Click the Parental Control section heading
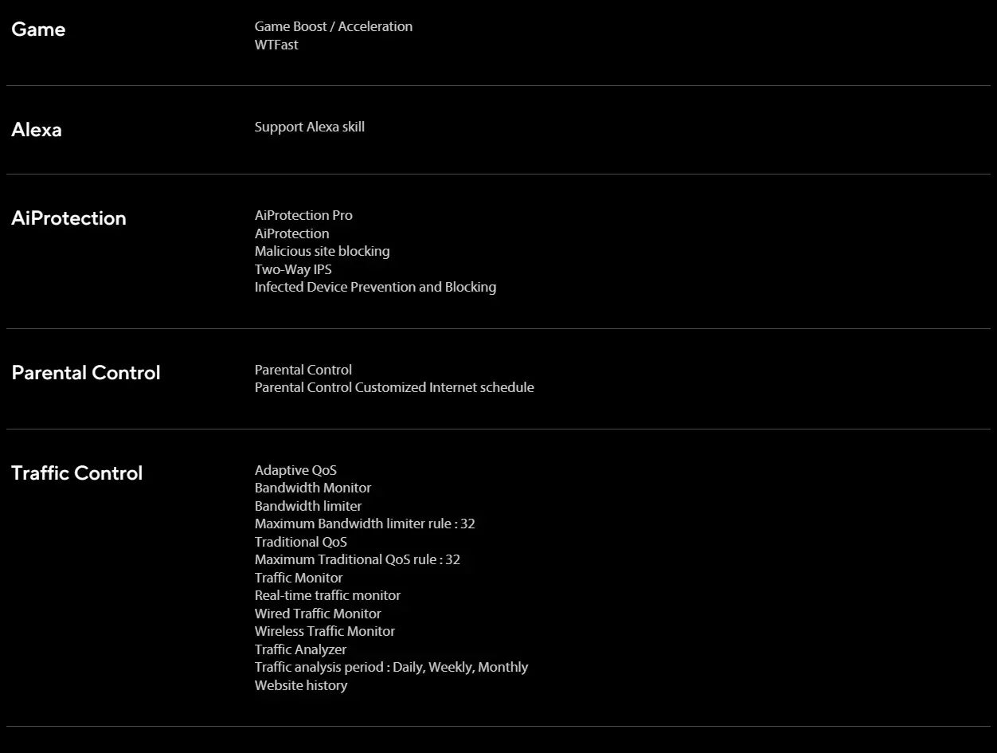997x753 pixels. point(86,373)
